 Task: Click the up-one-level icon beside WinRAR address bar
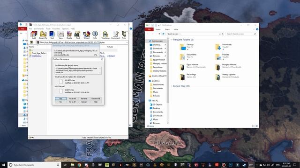(x=31, y=42)
